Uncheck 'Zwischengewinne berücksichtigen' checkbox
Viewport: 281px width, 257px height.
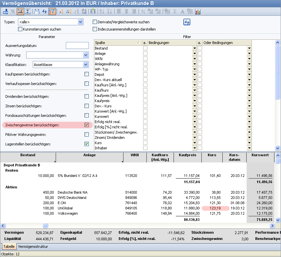(x=86, y=125)
